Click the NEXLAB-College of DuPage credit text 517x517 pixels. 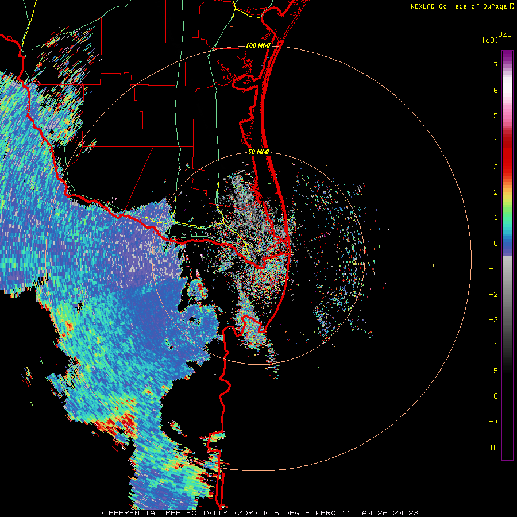pos(459,6)
